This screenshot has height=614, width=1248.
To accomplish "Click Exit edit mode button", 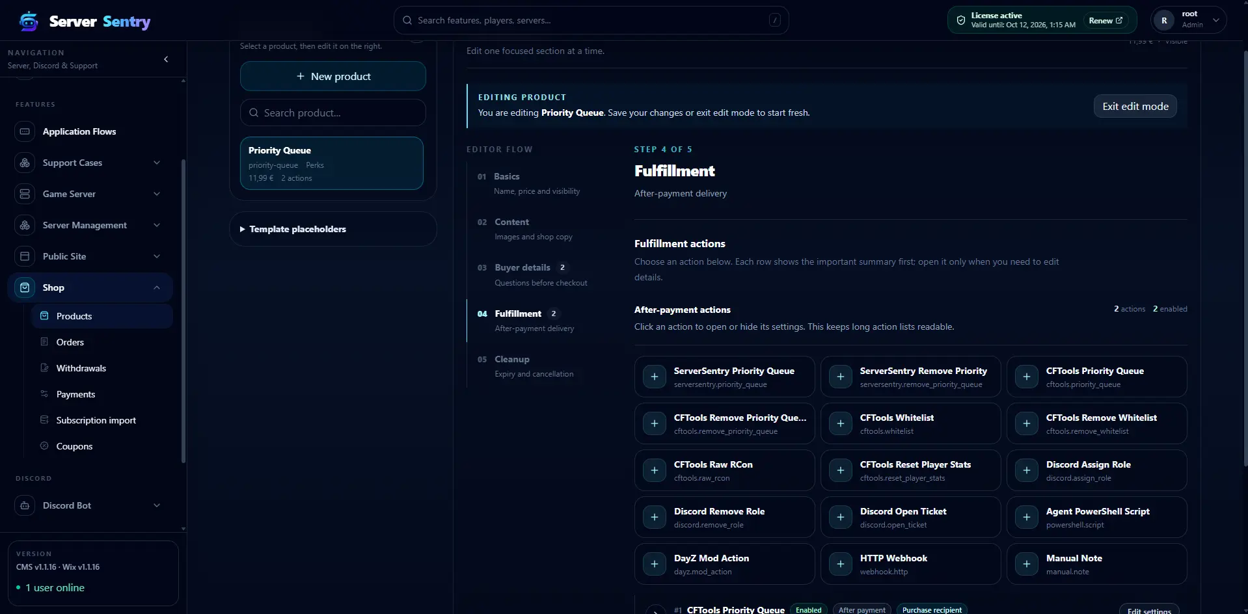I will coord(1135,106).
